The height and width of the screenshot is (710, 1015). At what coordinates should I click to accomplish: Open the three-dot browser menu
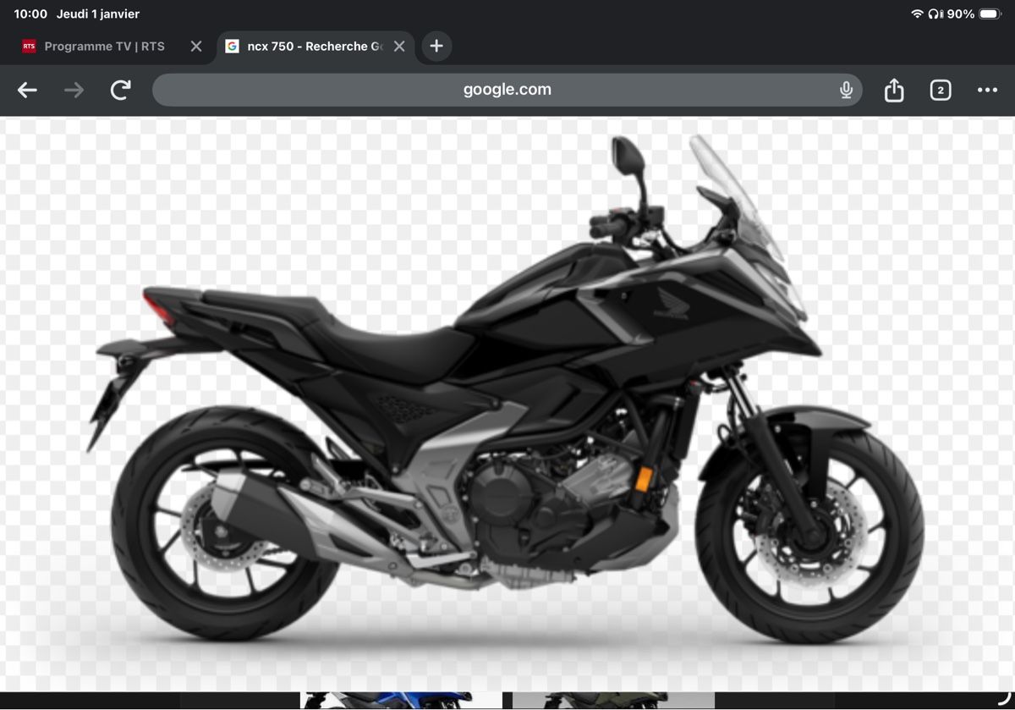[987, 90]
